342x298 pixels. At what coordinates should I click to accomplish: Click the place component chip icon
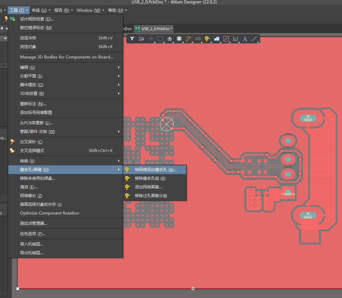coord(179,39)
